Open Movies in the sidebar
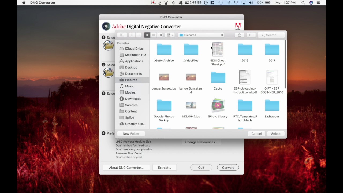The width and height of the screenshot is (343, 193). coord(132,92)
